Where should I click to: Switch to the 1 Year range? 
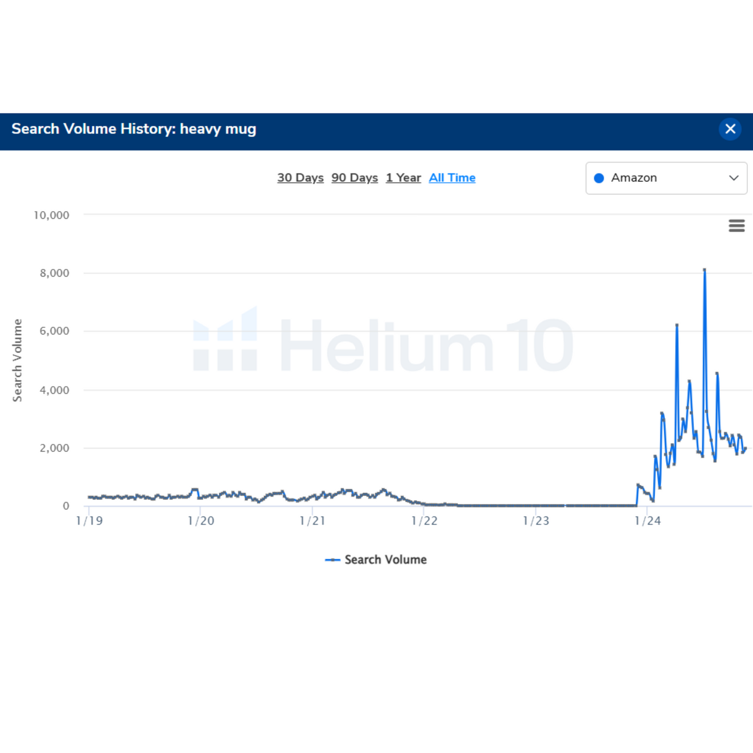click(403, 178)
